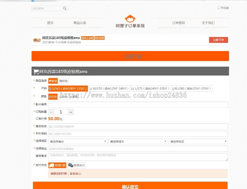Click the plus stepper to increase 订购数量
Screen dimensions: 247x189
click(x=70, y=112)
